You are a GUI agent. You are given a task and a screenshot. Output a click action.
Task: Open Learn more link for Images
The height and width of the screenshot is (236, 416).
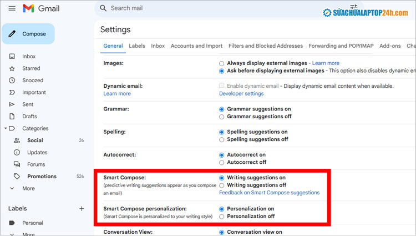pyautogui.click(x=326, y=63)
